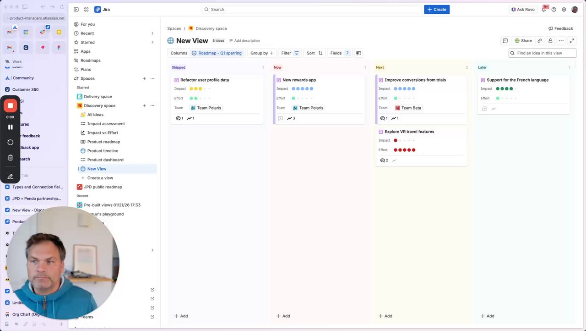Expand the Starred menu chevron
The image size is (586, 331).
pyautogui.click(x=152, y=43)
